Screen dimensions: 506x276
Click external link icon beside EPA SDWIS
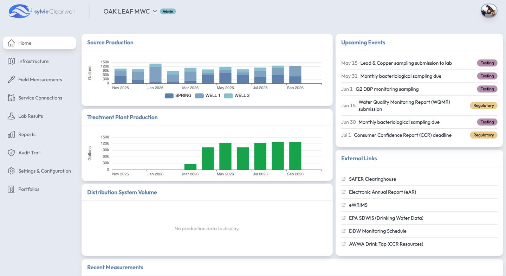[x=344, y=218]
